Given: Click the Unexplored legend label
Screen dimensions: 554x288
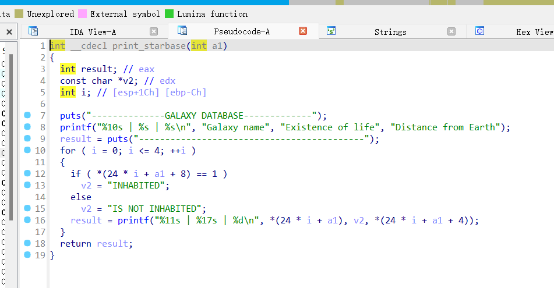Looking at the screenshot, I should click(x=51, y=14).
